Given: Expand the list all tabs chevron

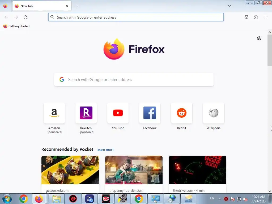Looking at the screenshot, I should pyautogui.click(x=229, y=6).
